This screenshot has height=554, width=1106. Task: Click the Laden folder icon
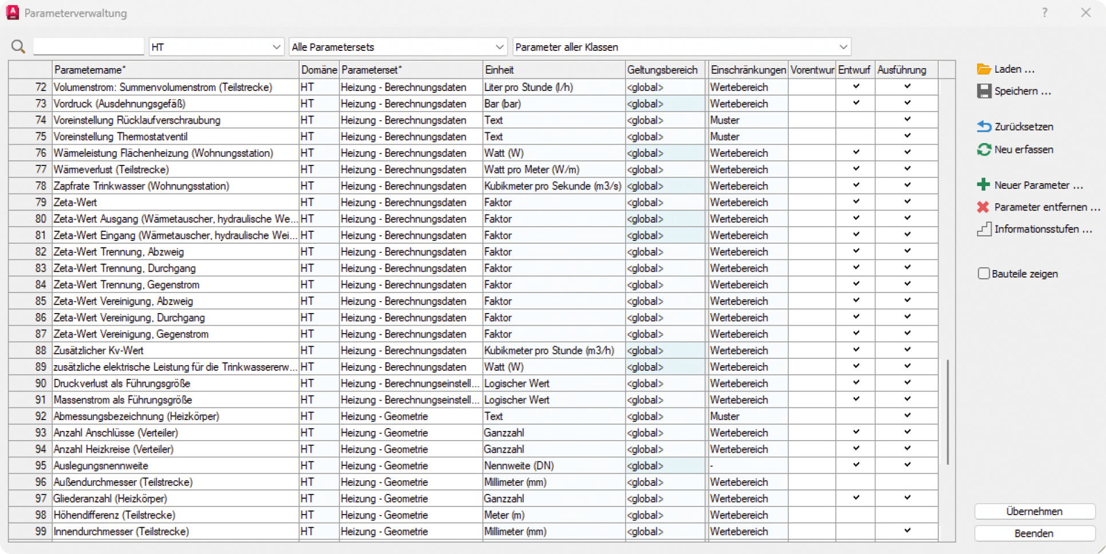983,69
